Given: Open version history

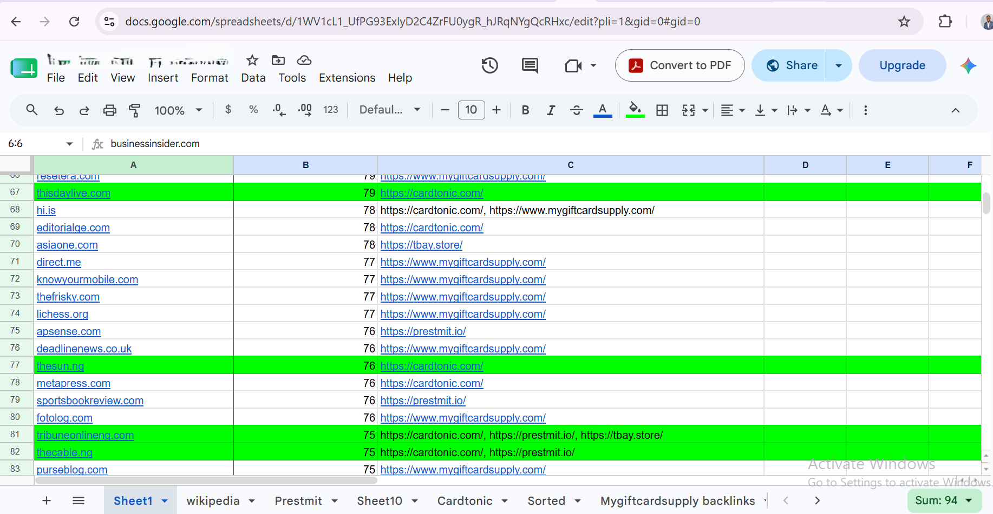Looking at the screenshot, I should pyautogui.click(x=490, y=65).
